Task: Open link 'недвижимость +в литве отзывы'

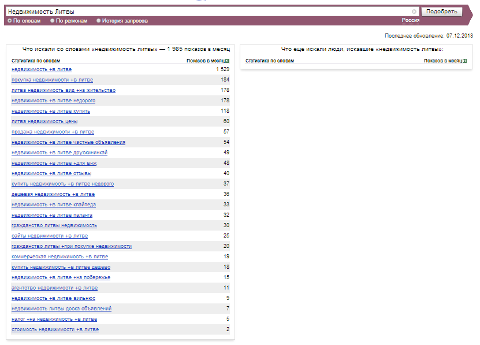Action: (x=51, y=174)
